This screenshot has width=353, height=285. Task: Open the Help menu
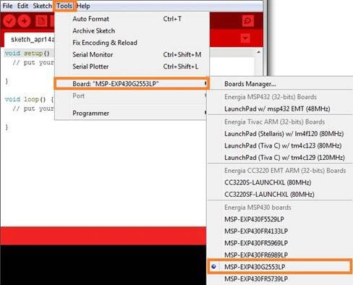click(83, 6)
